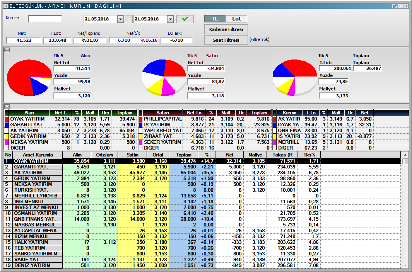This screenshot has width=412, height=272.
Task: Click the end date field next to equals sign
Action: [150, 19]
